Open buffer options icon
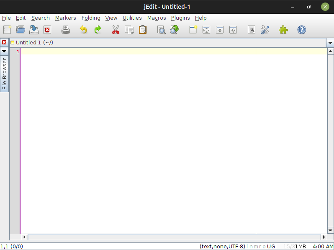 coord(252,30)
